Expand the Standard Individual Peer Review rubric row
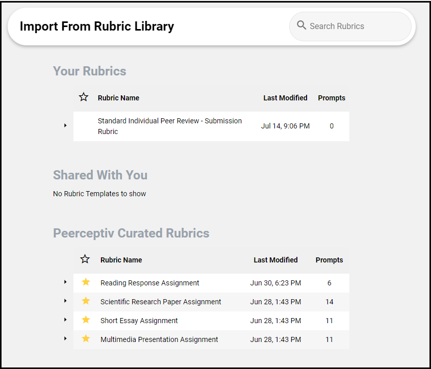The height and width of the screenshot is (369, 431). point(65,125)
